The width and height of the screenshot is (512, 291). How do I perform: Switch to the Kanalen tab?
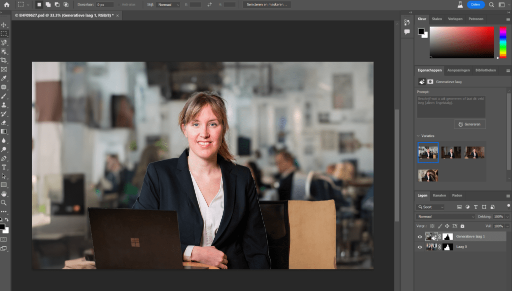click(439, 195)
